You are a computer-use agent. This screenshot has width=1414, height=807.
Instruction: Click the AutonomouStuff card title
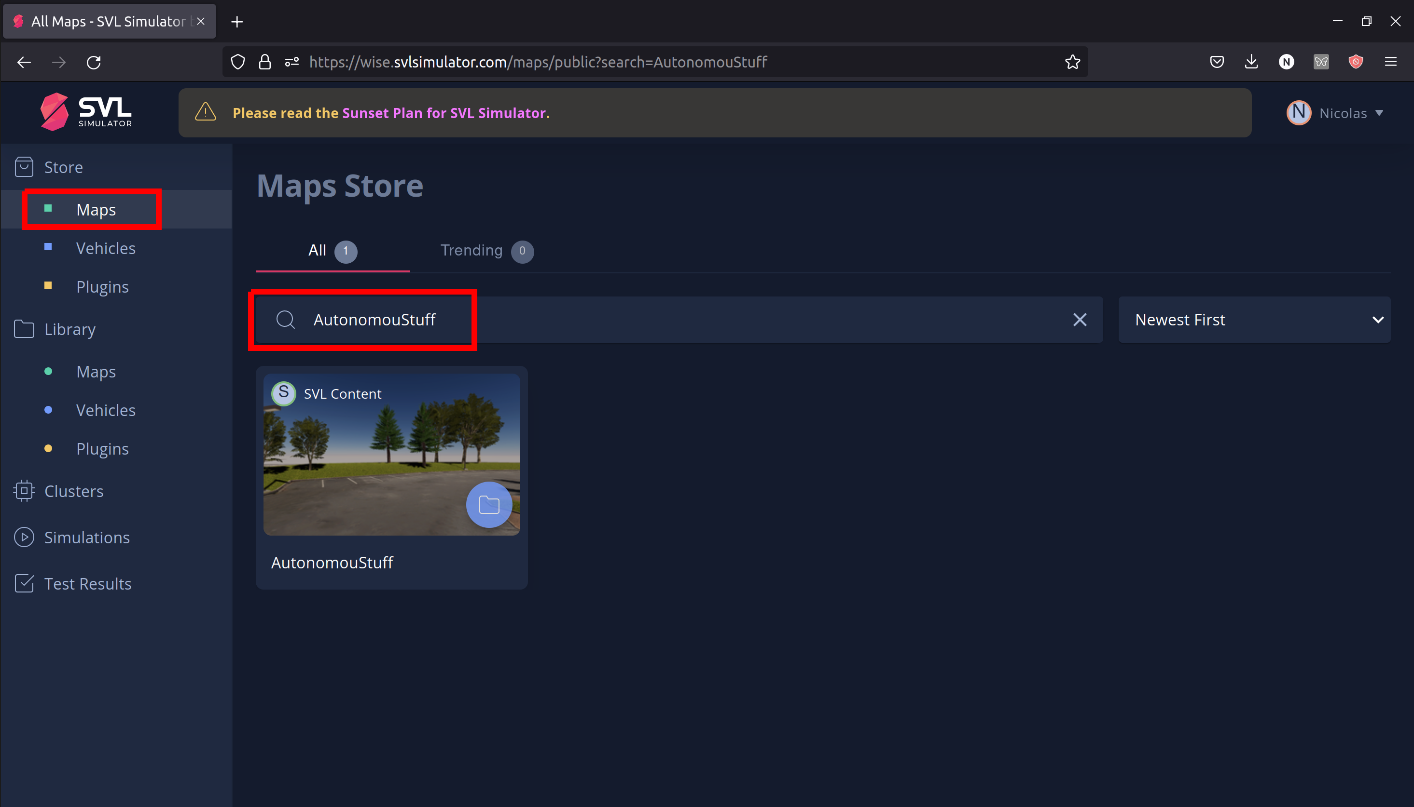click(x=332, y=562)
